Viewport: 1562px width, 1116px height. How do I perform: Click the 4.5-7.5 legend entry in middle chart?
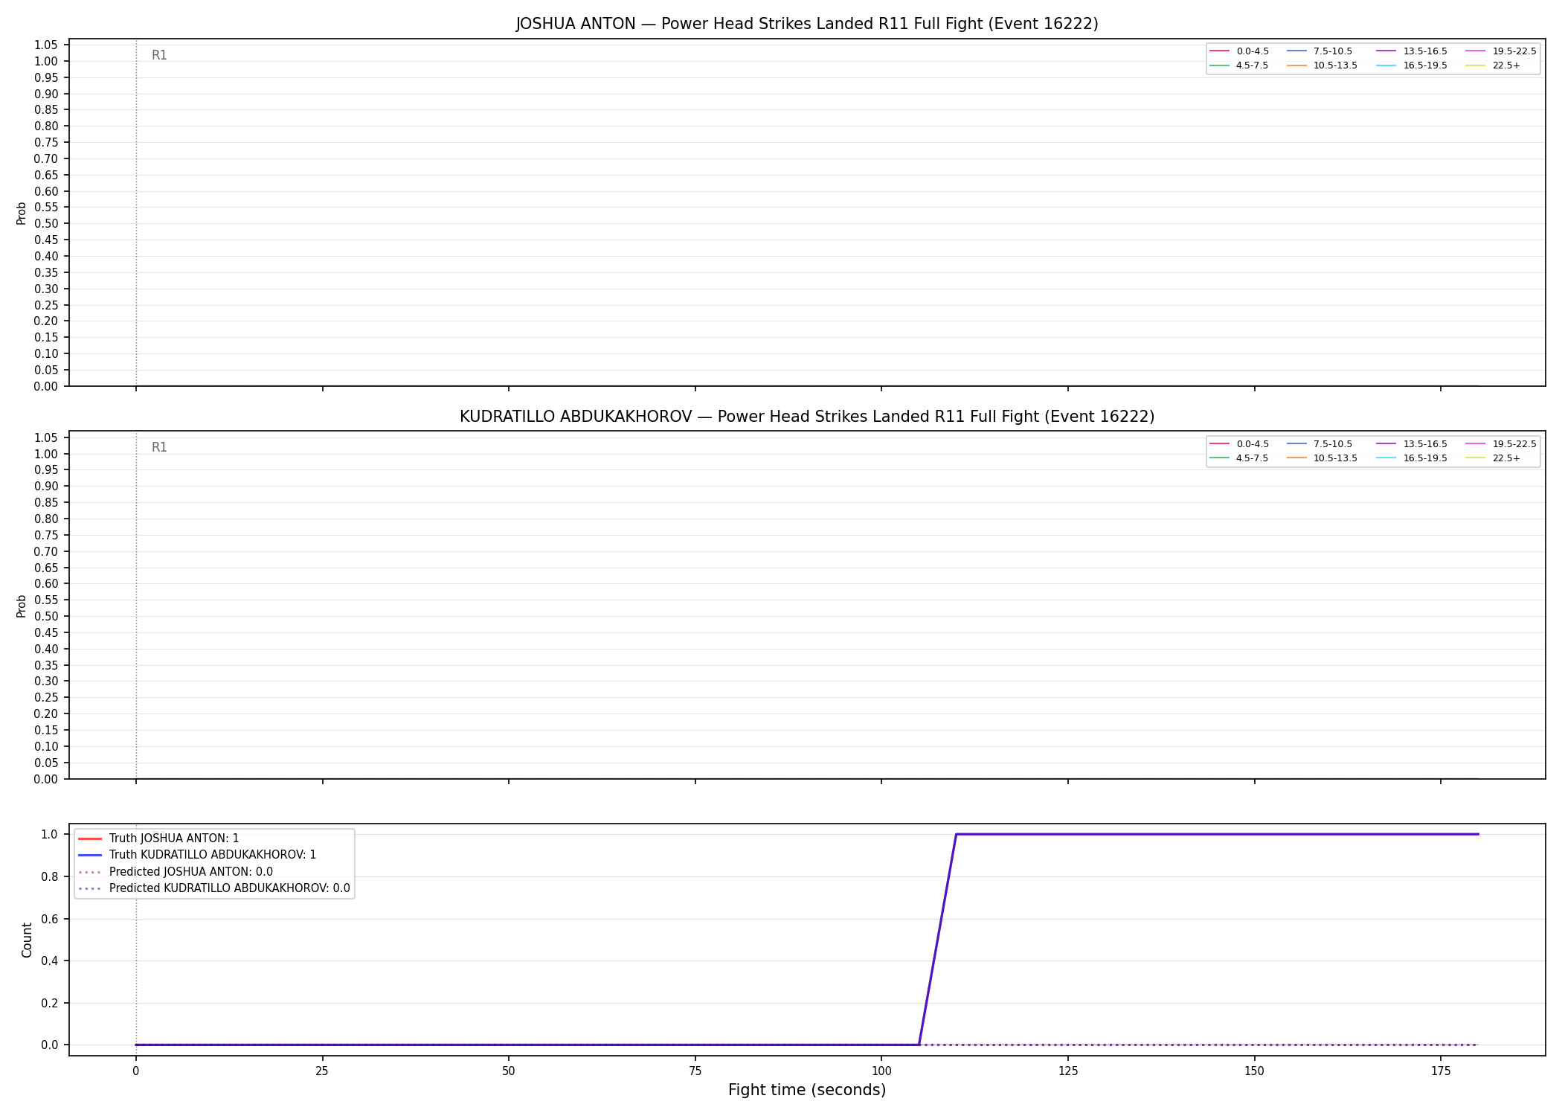point(1239,458)
